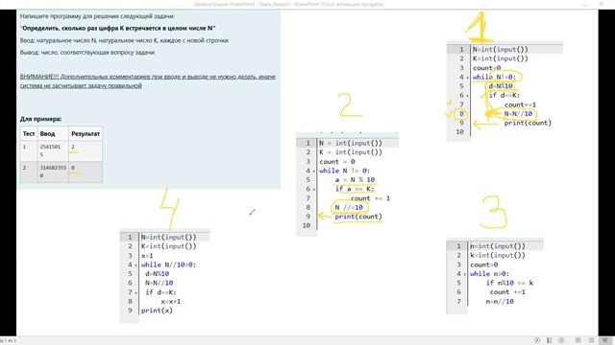Click 'count = 0' in snippet 2
The width and height of the screenshot is (615, 345).
pyautogui.click(x=337, y=162)
